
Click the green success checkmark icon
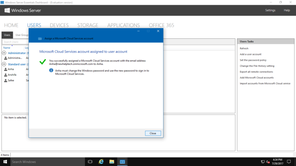pyautogui.click(x=43, y=62)
